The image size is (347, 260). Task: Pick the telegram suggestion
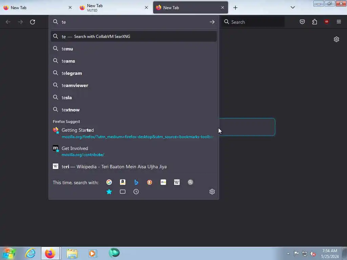[x=134, y=73]
